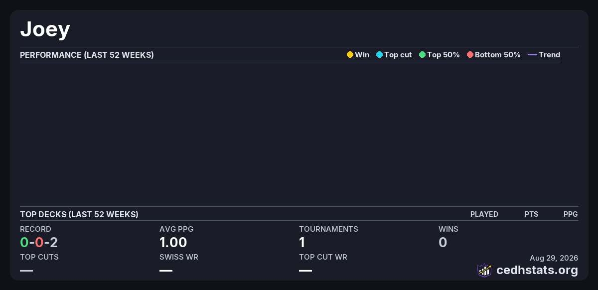Click the PLAYED column header

(484, 214)
